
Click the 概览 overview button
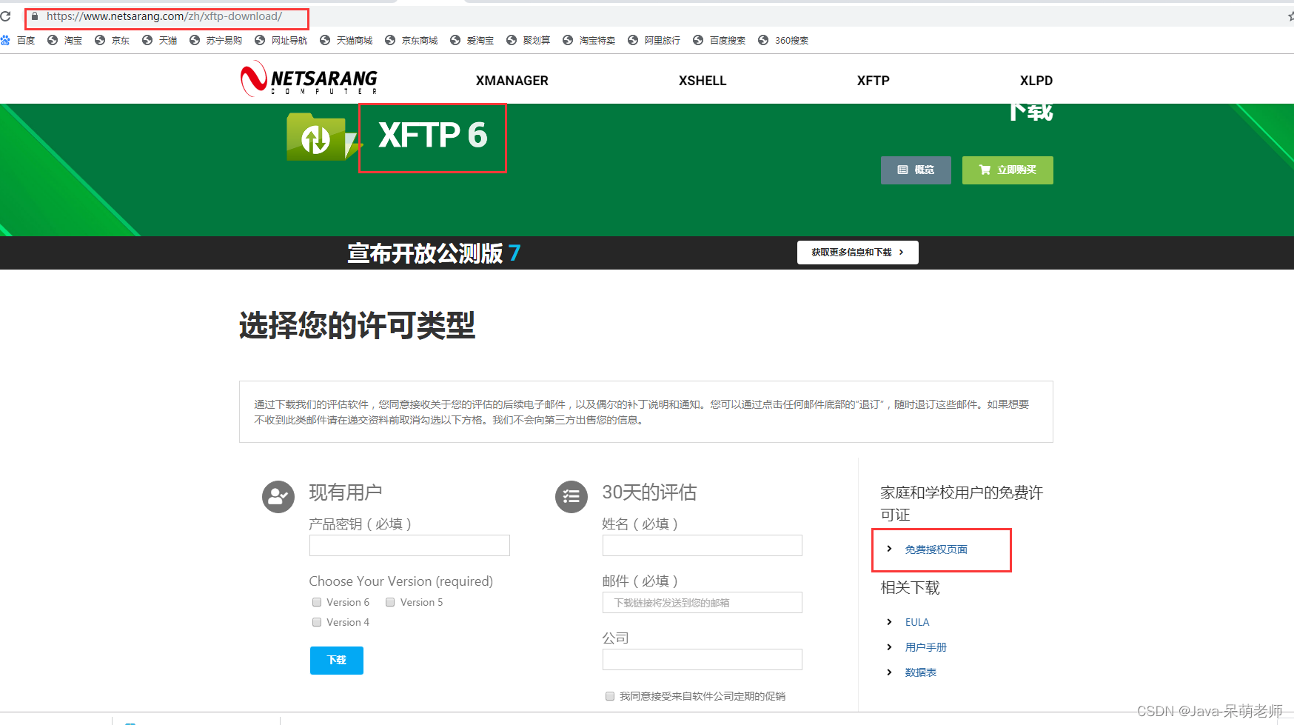[916, 170]
